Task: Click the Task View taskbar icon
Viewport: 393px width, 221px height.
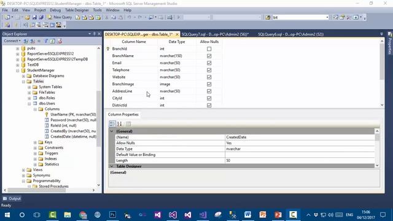Action: pyautogui.click(x=37, y=215)
